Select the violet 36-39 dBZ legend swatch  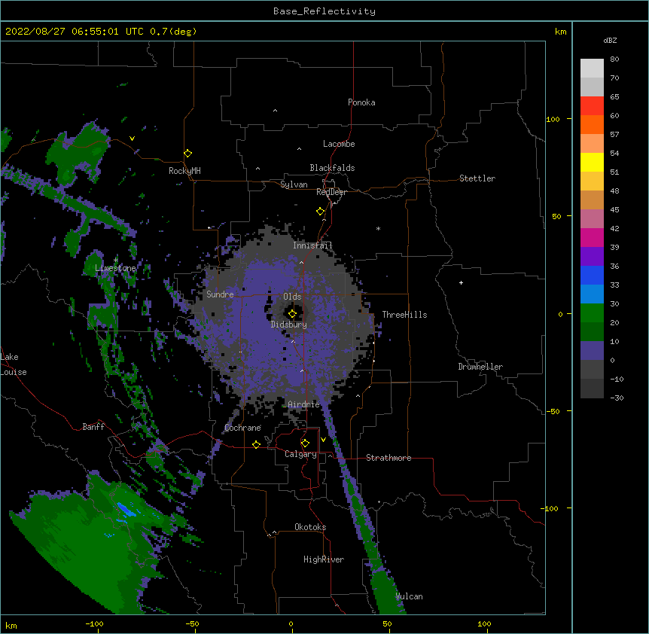pyautogui.click(x=592, y=256)
